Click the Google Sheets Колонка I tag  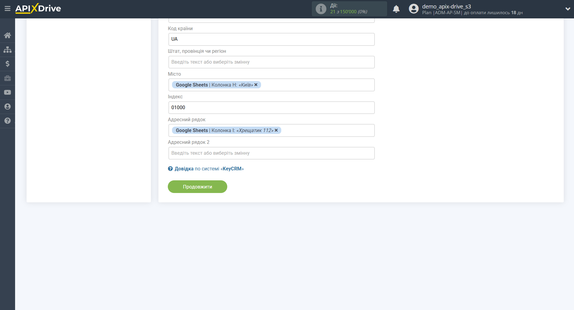pyautogui.click(x=226, y=130)
